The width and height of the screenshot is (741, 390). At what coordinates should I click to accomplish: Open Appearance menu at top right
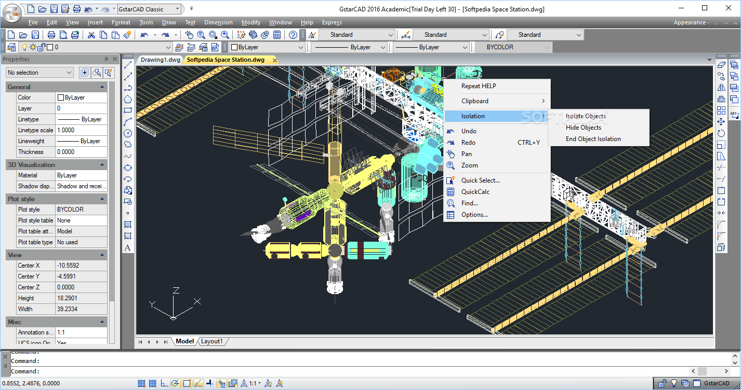(x=691, y=22)
